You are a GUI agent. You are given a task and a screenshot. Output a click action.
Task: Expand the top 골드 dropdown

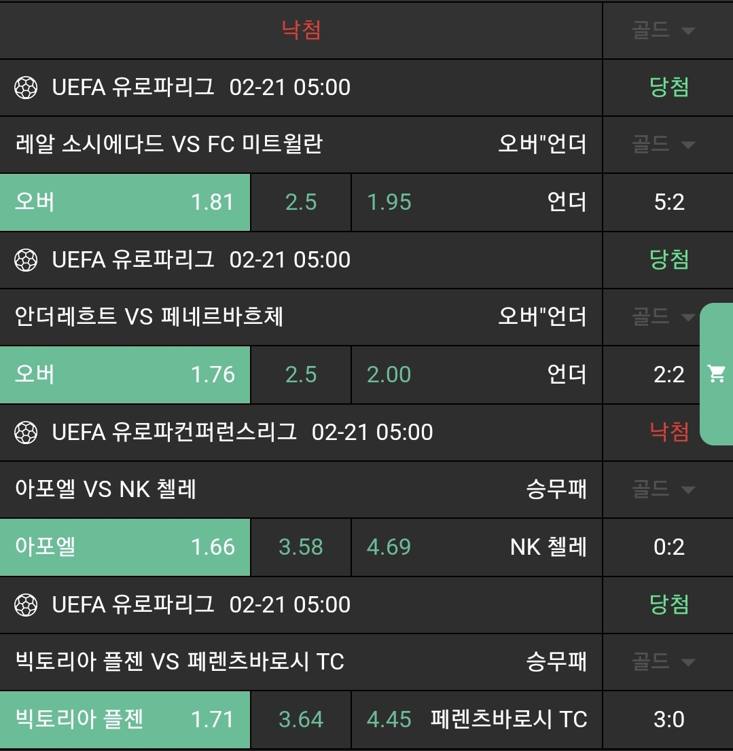[664, 31]
